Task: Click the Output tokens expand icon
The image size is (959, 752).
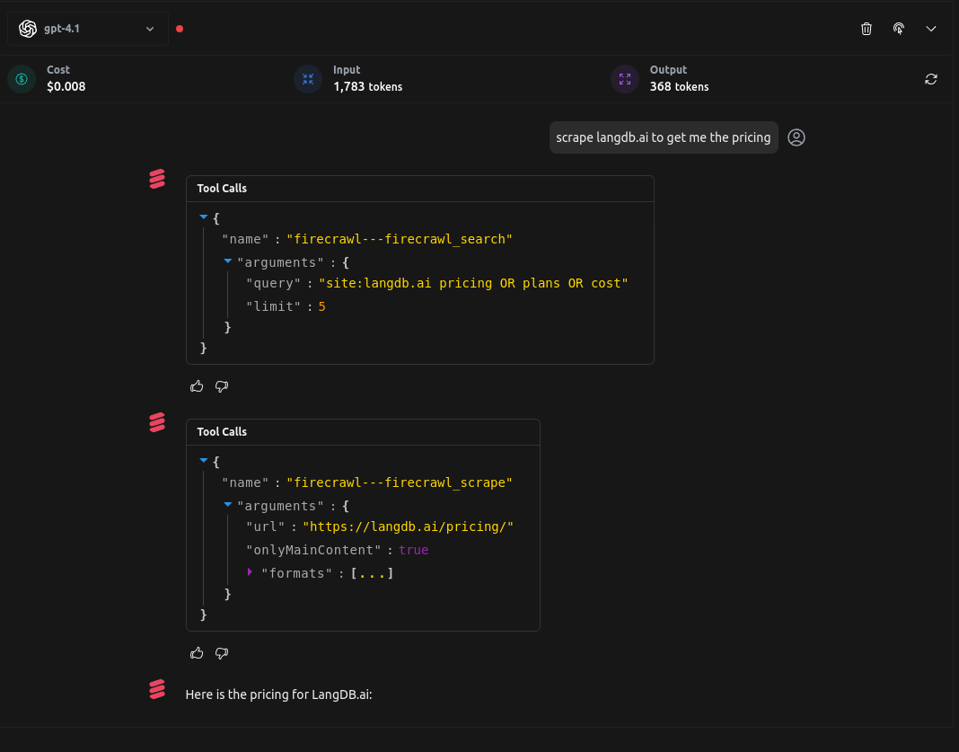Action: click(x=625, y=79)
